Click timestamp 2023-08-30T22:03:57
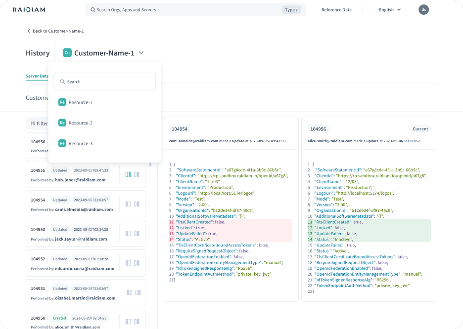This screenshot has height=329, width=463. (91, 288)
